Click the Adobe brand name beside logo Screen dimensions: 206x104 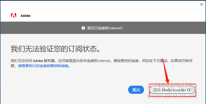pyautogui.click(x=25, y=16)
